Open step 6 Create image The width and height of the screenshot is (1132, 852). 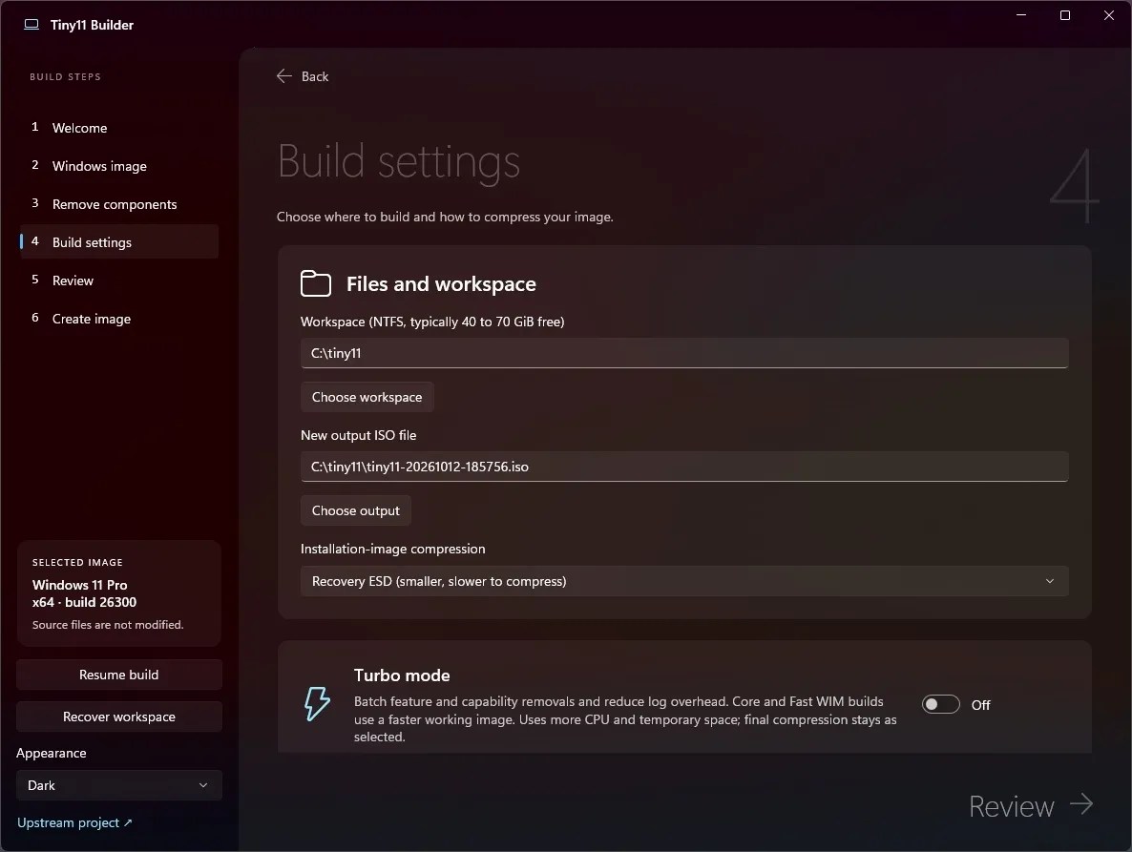click(x=119, y=319)
